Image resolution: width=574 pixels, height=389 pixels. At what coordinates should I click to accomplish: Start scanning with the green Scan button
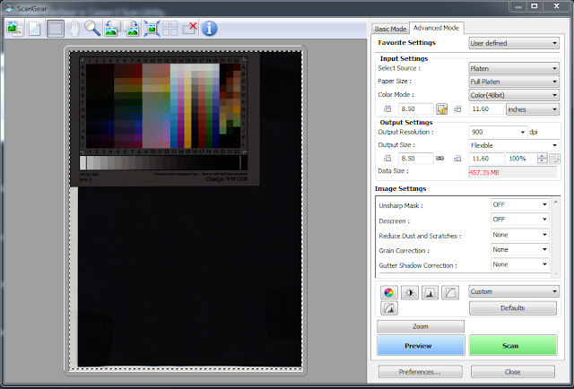(513, 345)
